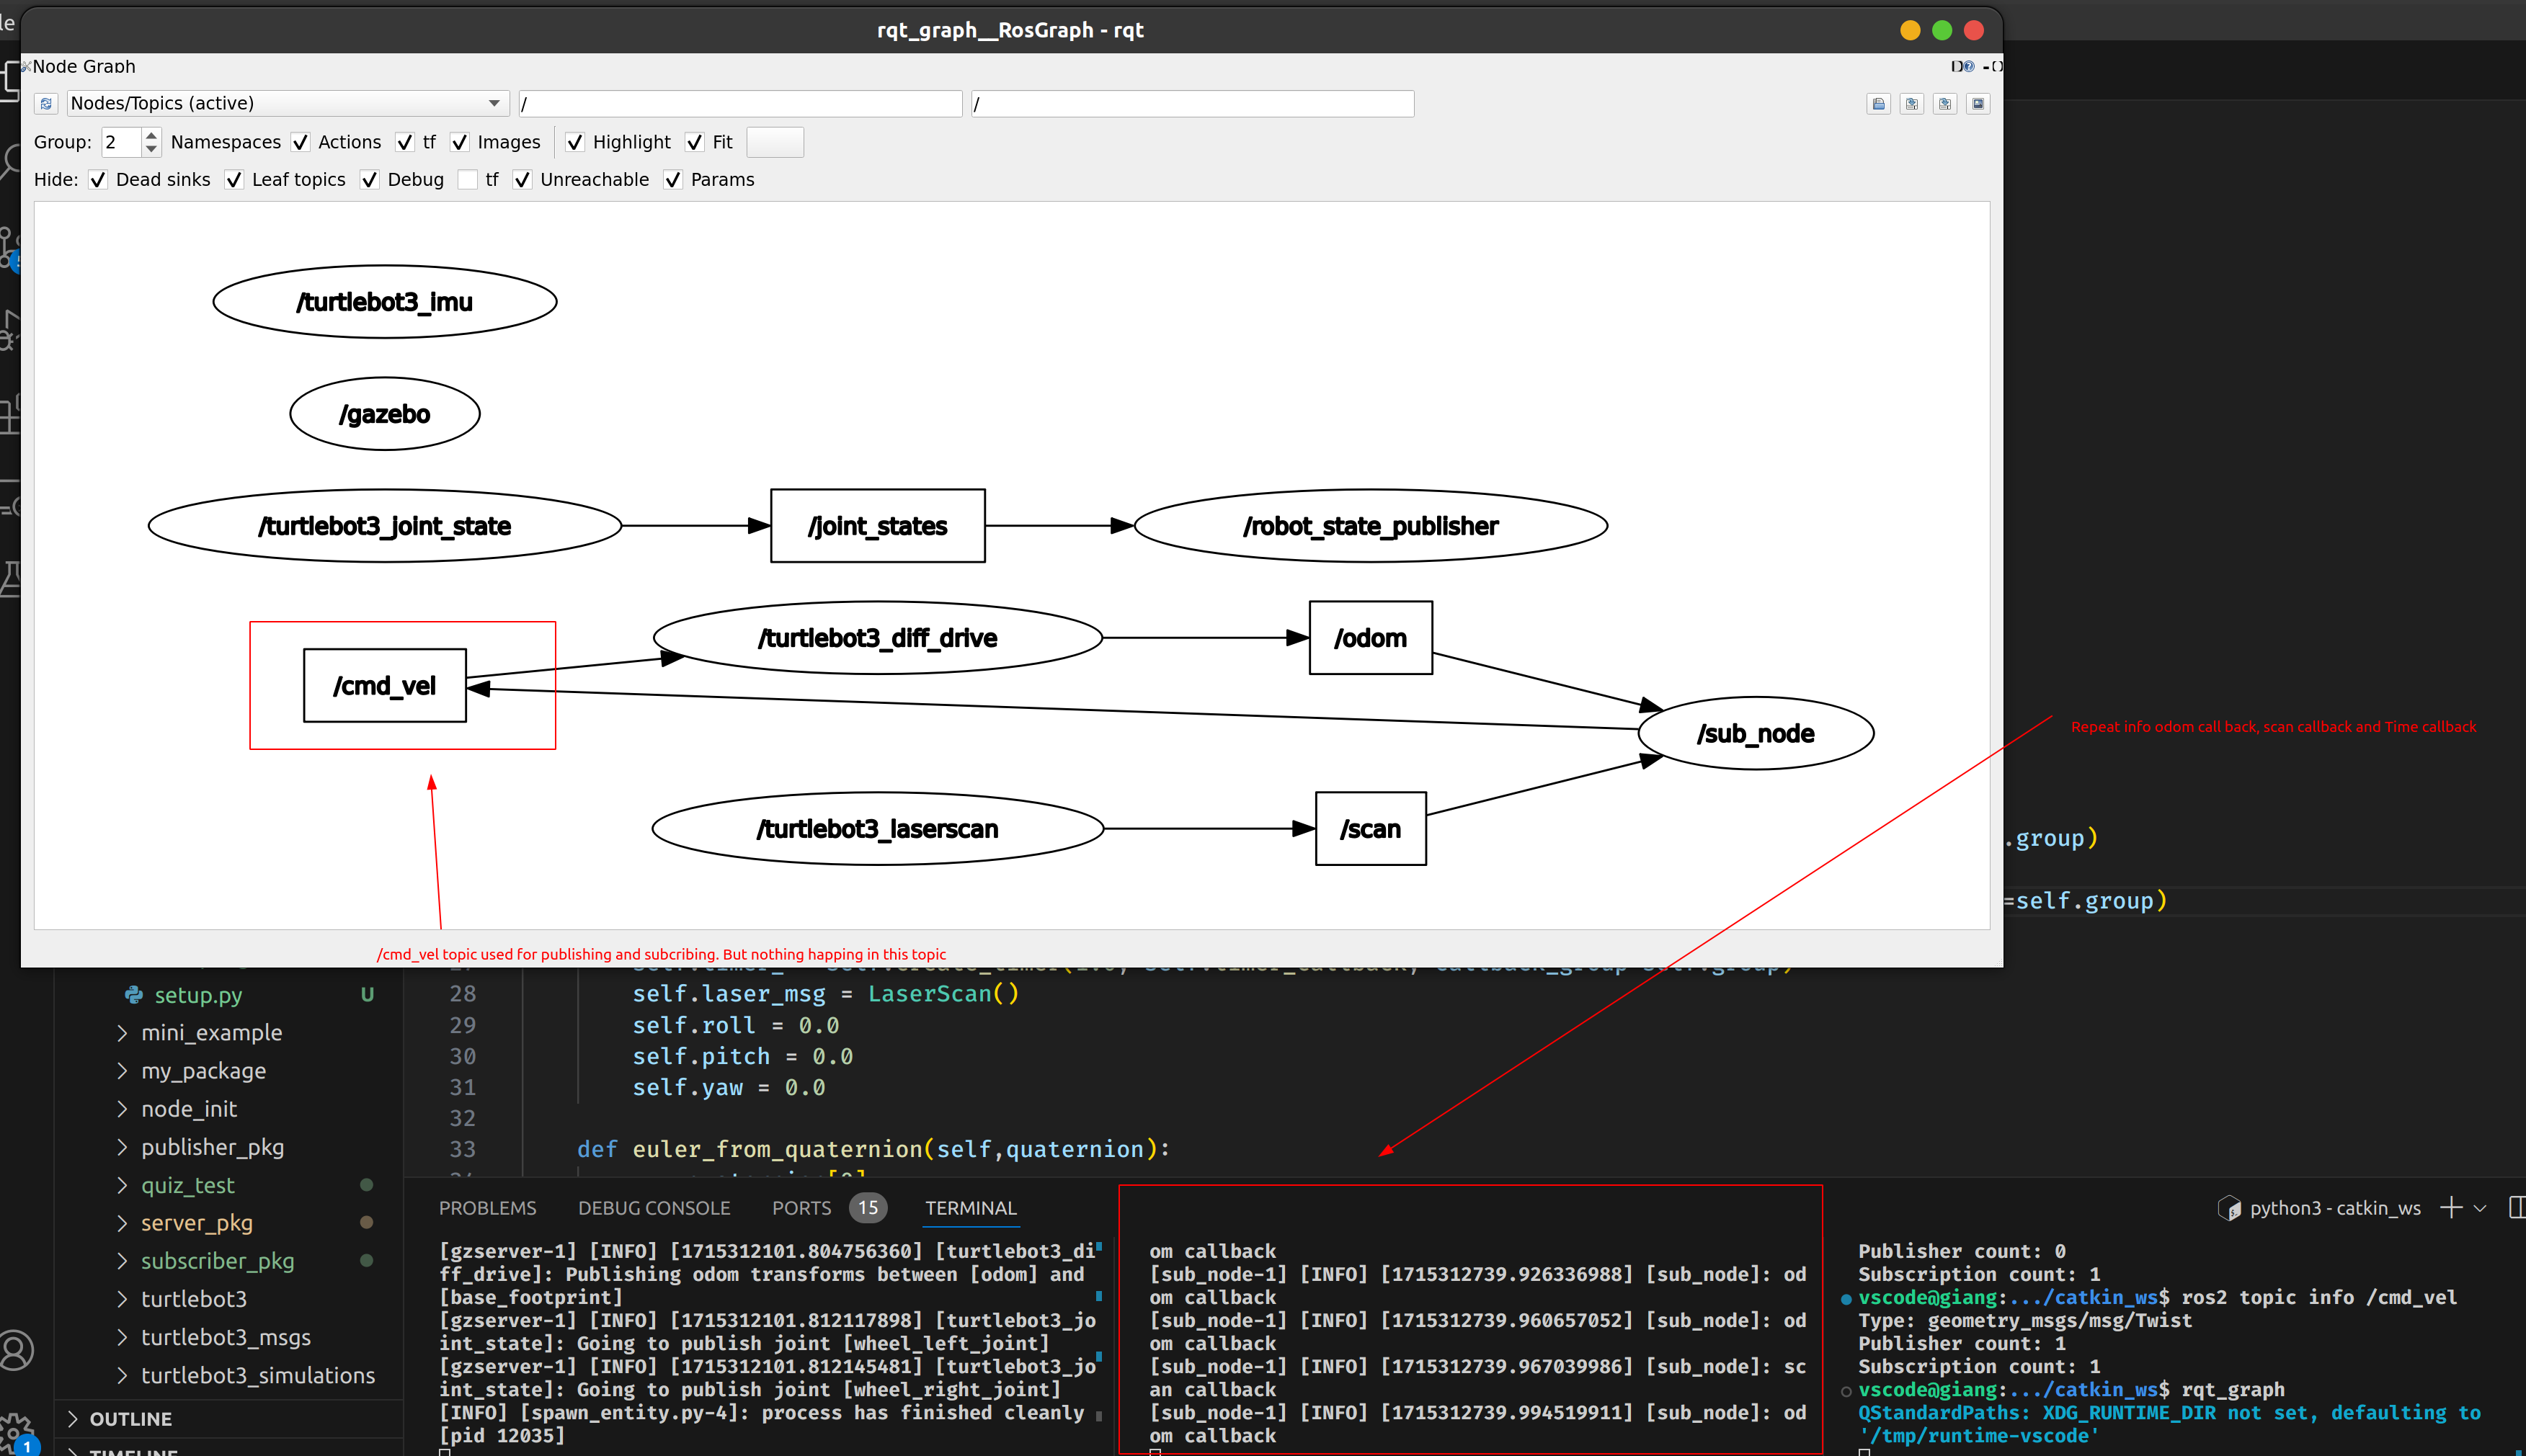Click the blank button next to Fit
2526x1456 pixels.
click(775, 142)
